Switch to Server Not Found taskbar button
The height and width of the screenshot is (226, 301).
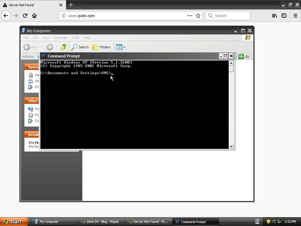[x=148, y=222]
